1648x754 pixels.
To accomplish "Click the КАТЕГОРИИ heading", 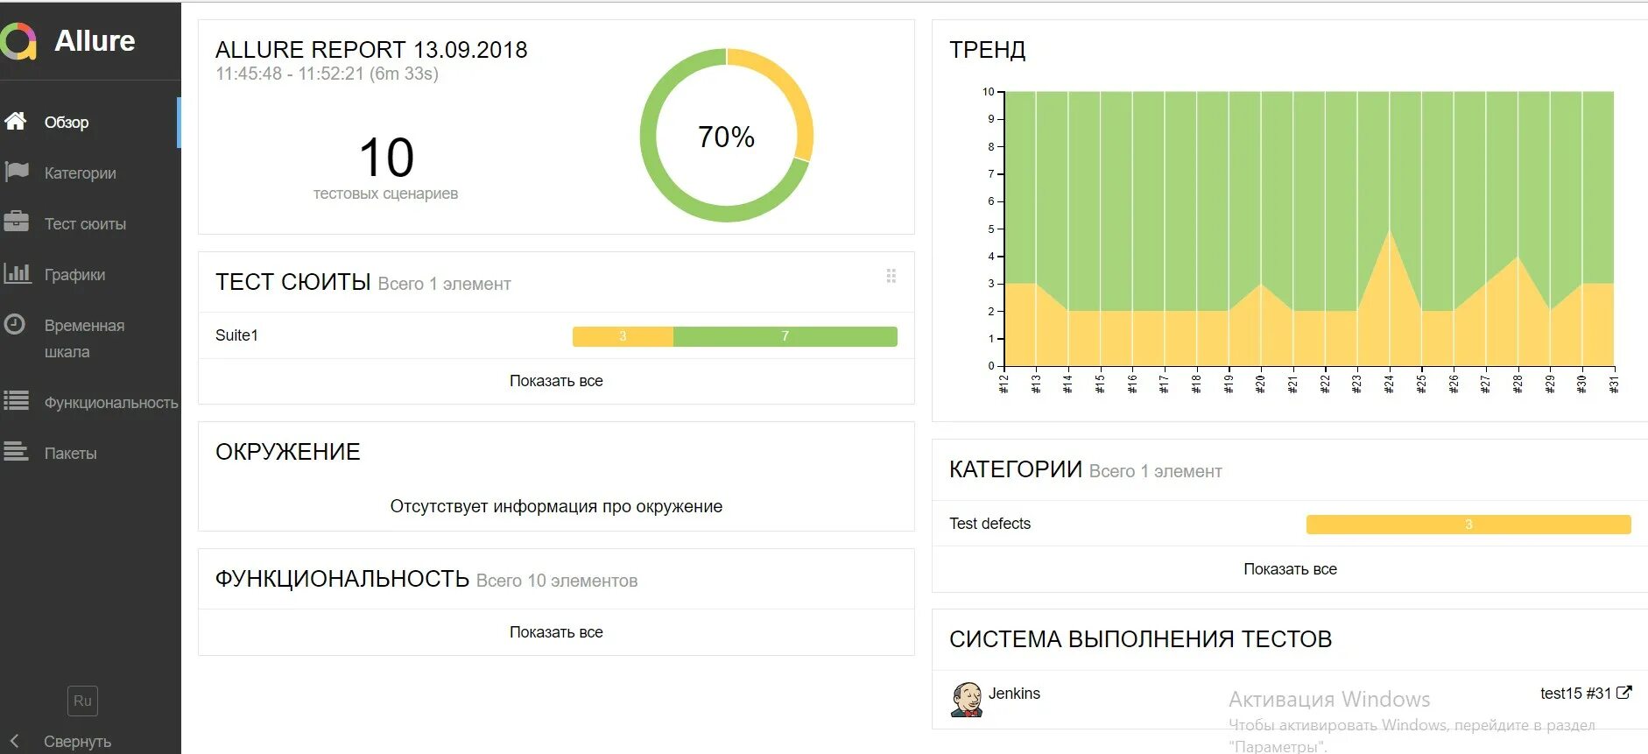I will coord(1016,469).
